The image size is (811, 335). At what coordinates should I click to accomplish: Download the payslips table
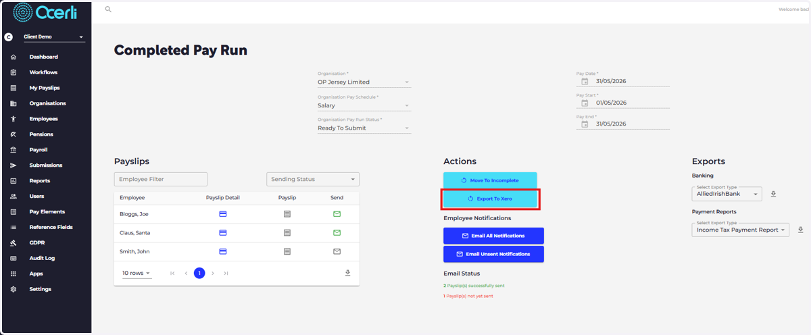coord(348,273)
